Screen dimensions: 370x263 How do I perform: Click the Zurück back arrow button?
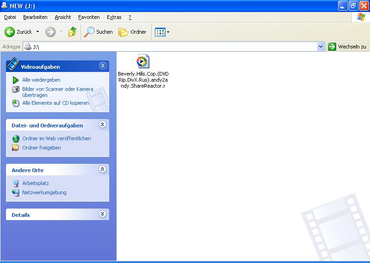coord(18,32)
